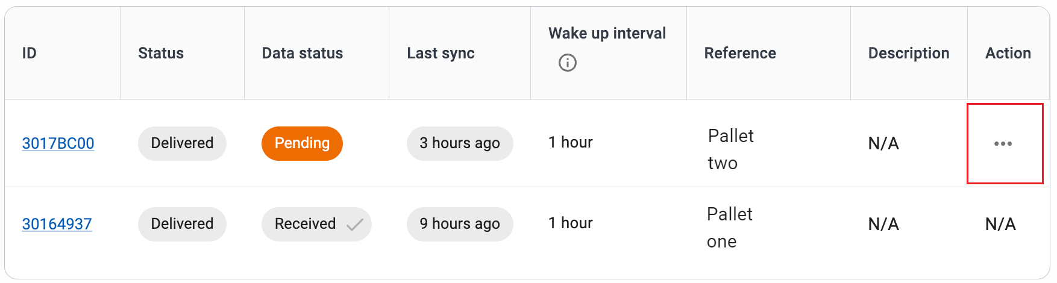The height and width of the screenshot is (283, 1057).
Task: Click the orange Pending data status badge
Action: coord(302,143)
